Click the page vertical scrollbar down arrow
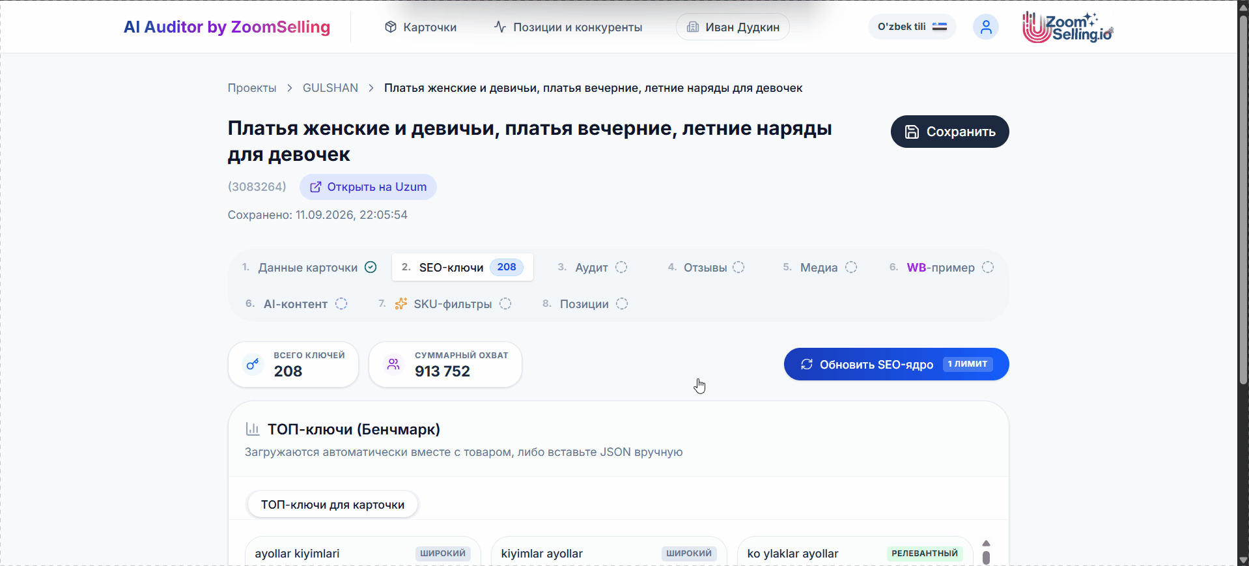The width and height of the screenshot is (1249, 566). click(1243, 560)
